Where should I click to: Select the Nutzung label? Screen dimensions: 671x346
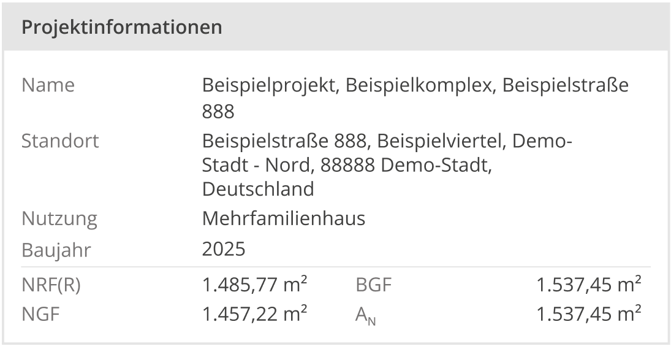pos(59,218)
